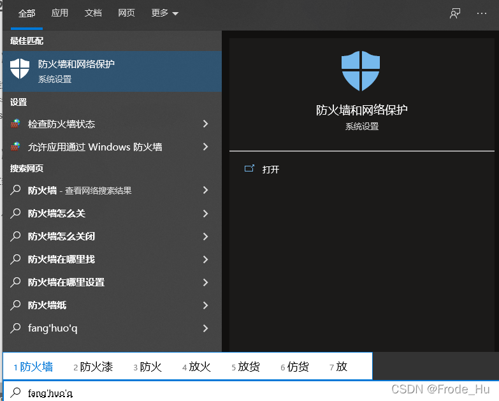Image resolution: width=499 pixels, height=401 pixels.
Task: Click the shield icon in best match result
Action: point(20,68)
